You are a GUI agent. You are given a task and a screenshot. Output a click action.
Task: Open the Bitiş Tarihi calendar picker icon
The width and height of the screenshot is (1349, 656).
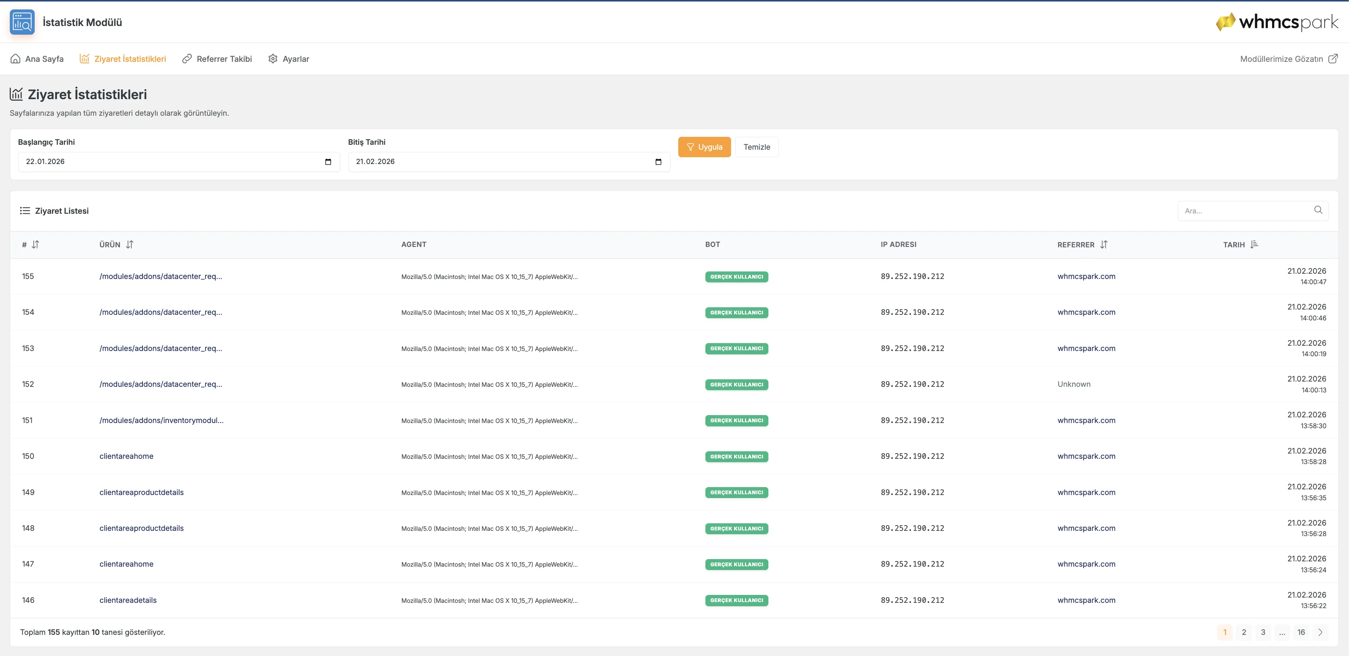pos(658,162)
